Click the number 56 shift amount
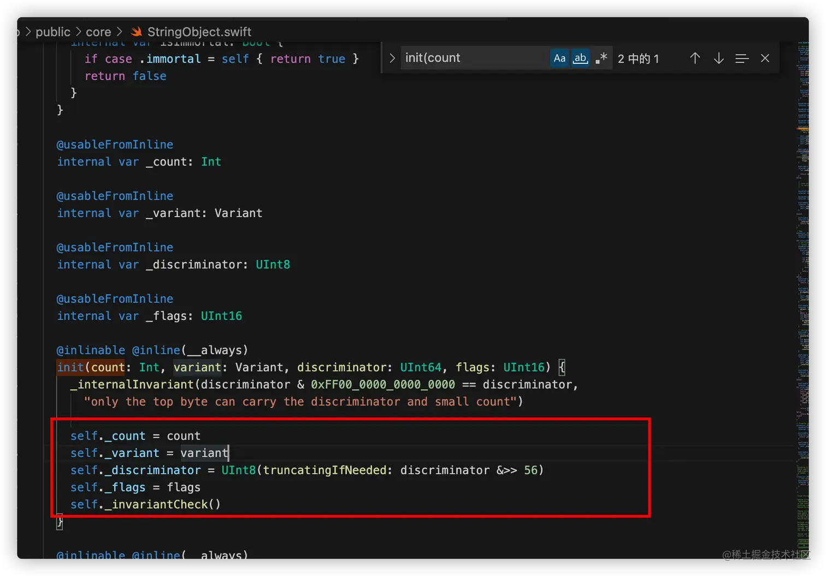 [530, 470]
